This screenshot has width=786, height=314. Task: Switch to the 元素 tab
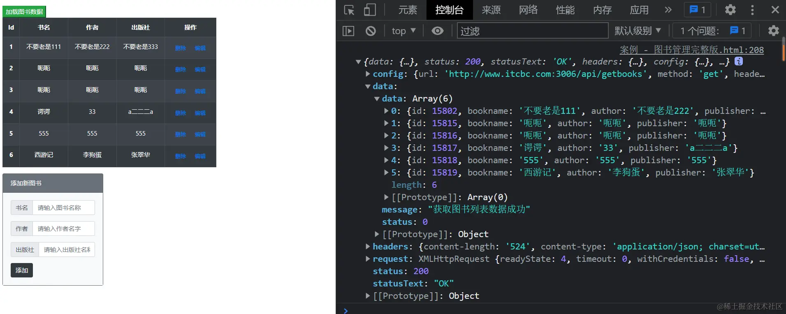pos(408,10)
